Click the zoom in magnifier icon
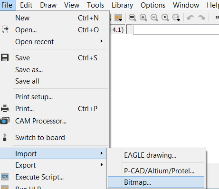This screenshot has height=189, width=219. [x=143, y=18]
